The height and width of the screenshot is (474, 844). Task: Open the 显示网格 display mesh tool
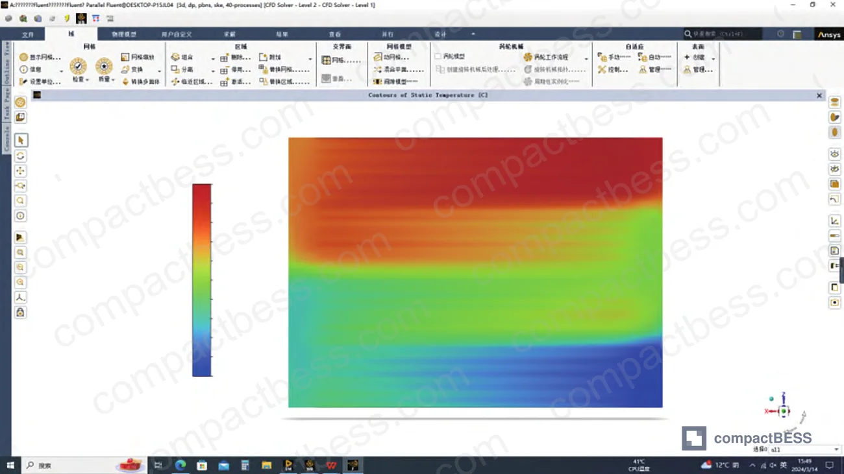click(x=39, y=57)
